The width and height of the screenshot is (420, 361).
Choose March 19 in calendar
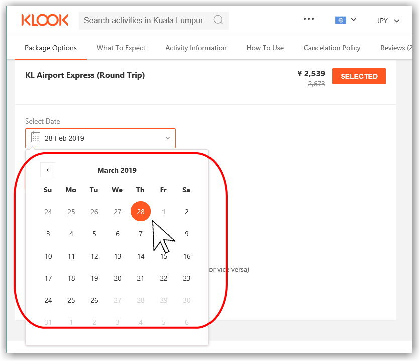pyautogui.click(x=94, y=278)
